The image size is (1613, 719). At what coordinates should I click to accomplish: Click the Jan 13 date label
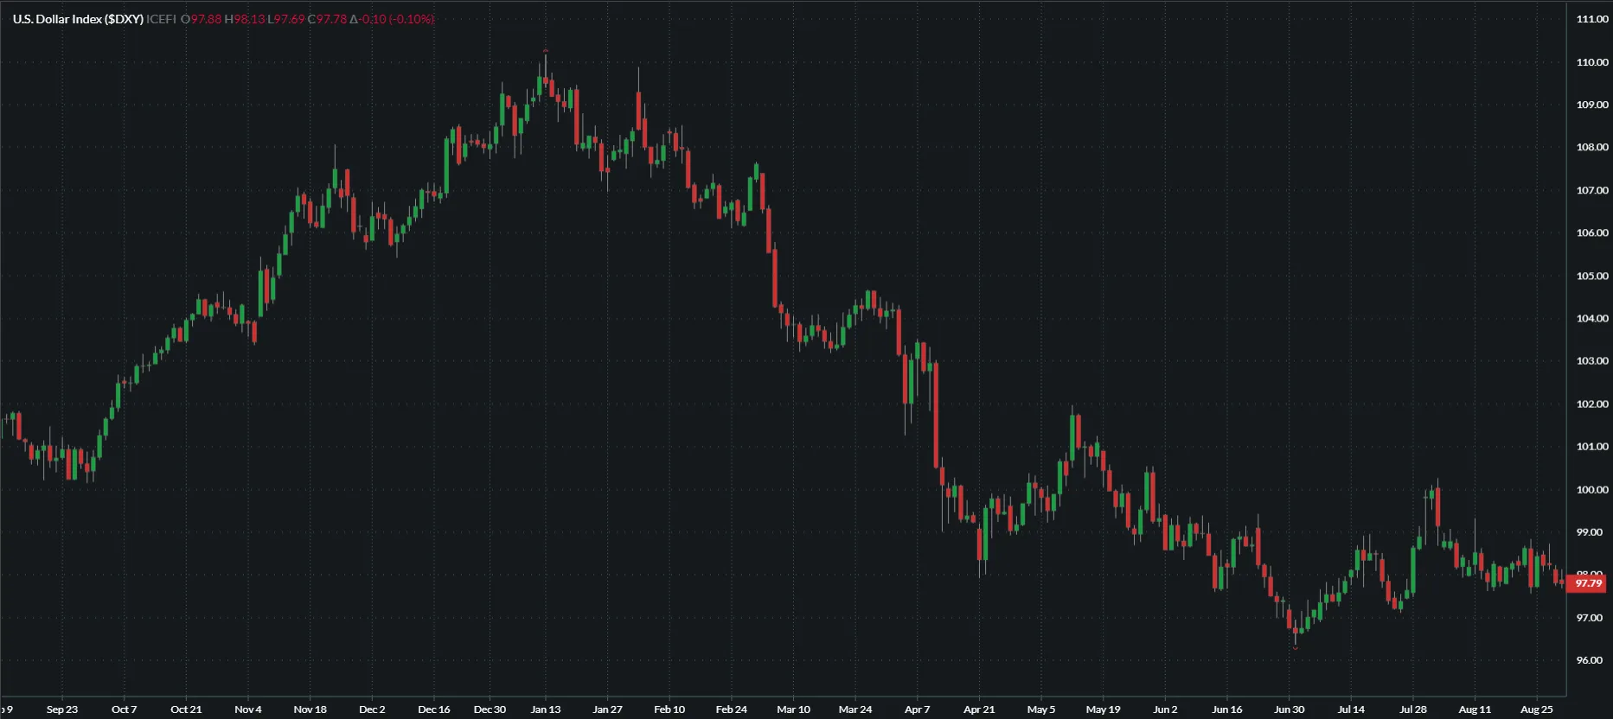(545, 709)
